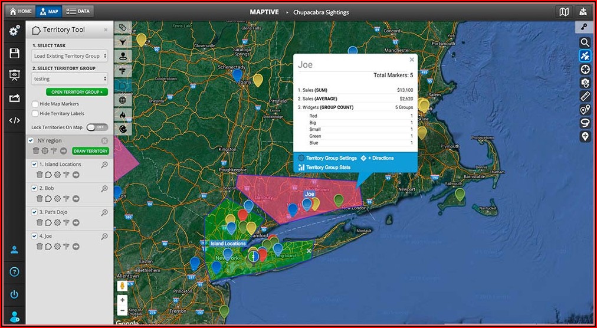597x328 pixels.
Task: Uncheck the Bob territory visibility checkbox
Action: pos(34,188)
